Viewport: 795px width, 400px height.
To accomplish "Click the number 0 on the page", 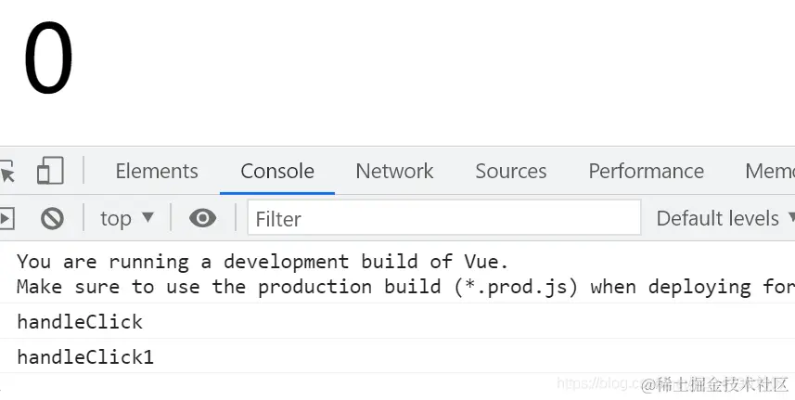I will (x=48, y=61).
